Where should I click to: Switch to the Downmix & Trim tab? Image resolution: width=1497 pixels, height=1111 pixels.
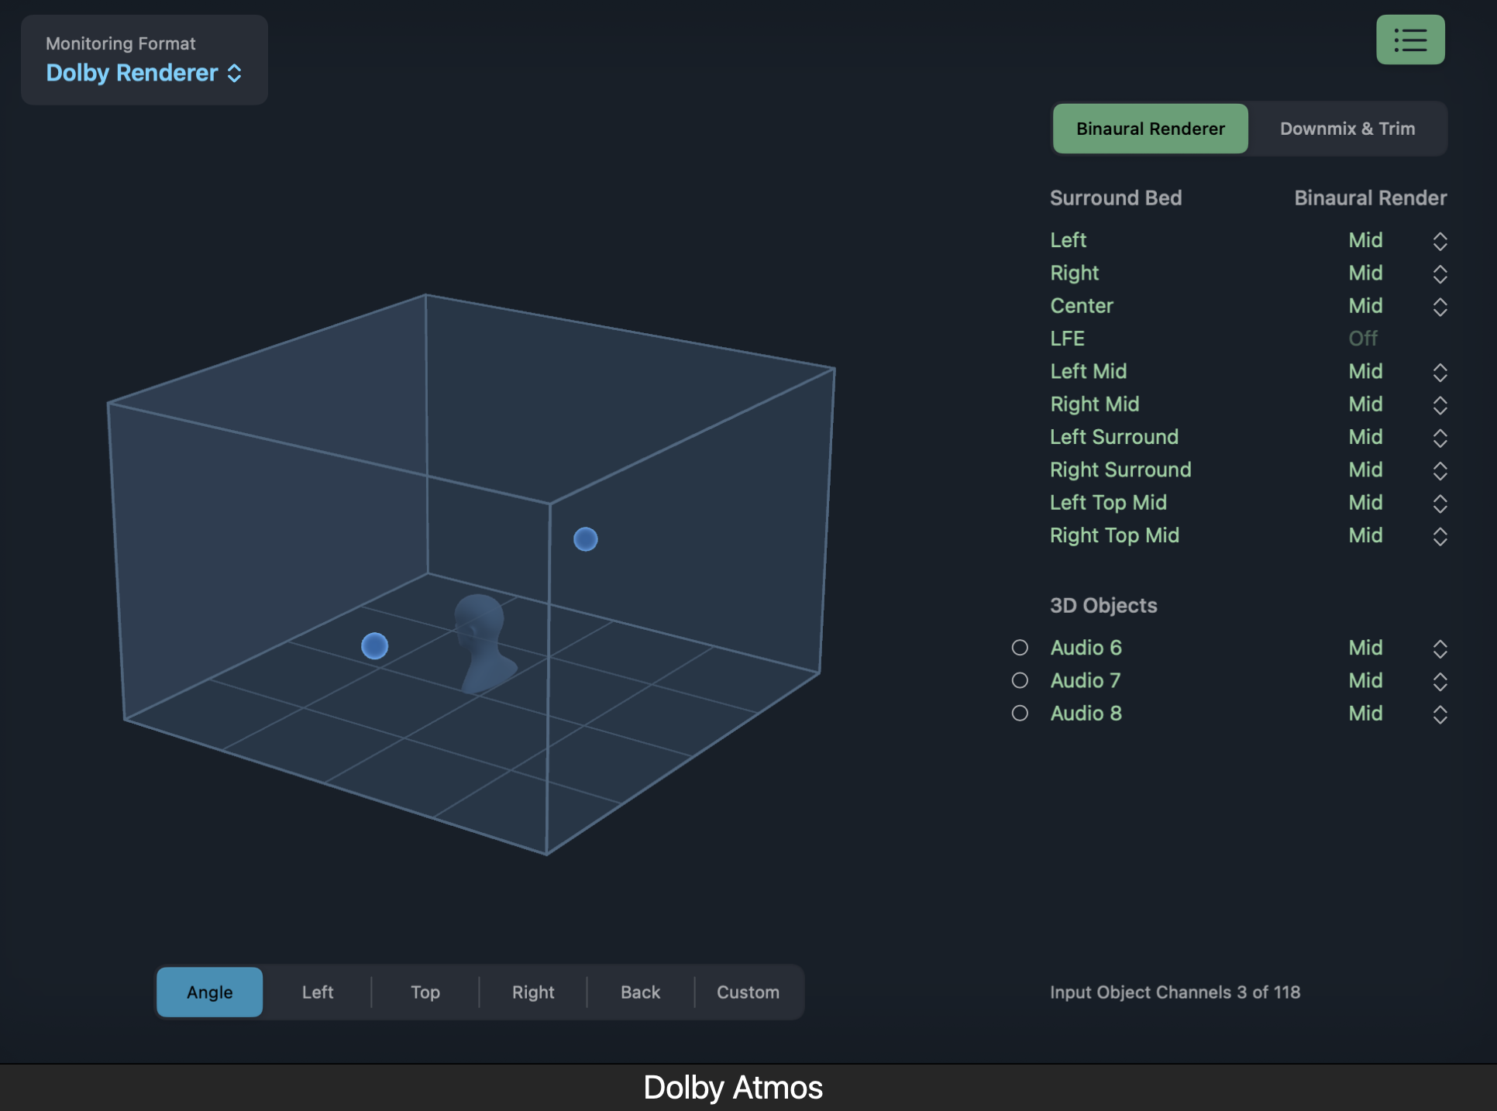tap(1347, 129)
